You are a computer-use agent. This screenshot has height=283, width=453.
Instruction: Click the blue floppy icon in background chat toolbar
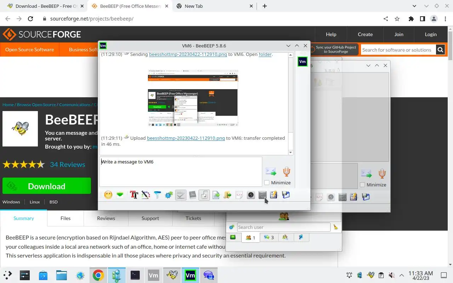[x=366, y=197]
